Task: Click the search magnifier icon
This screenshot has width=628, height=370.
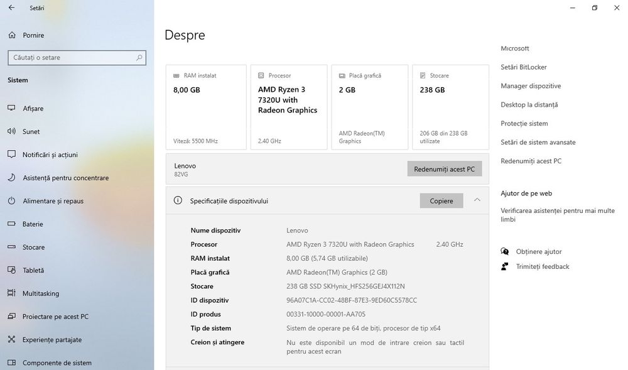Action: [139, 58]
